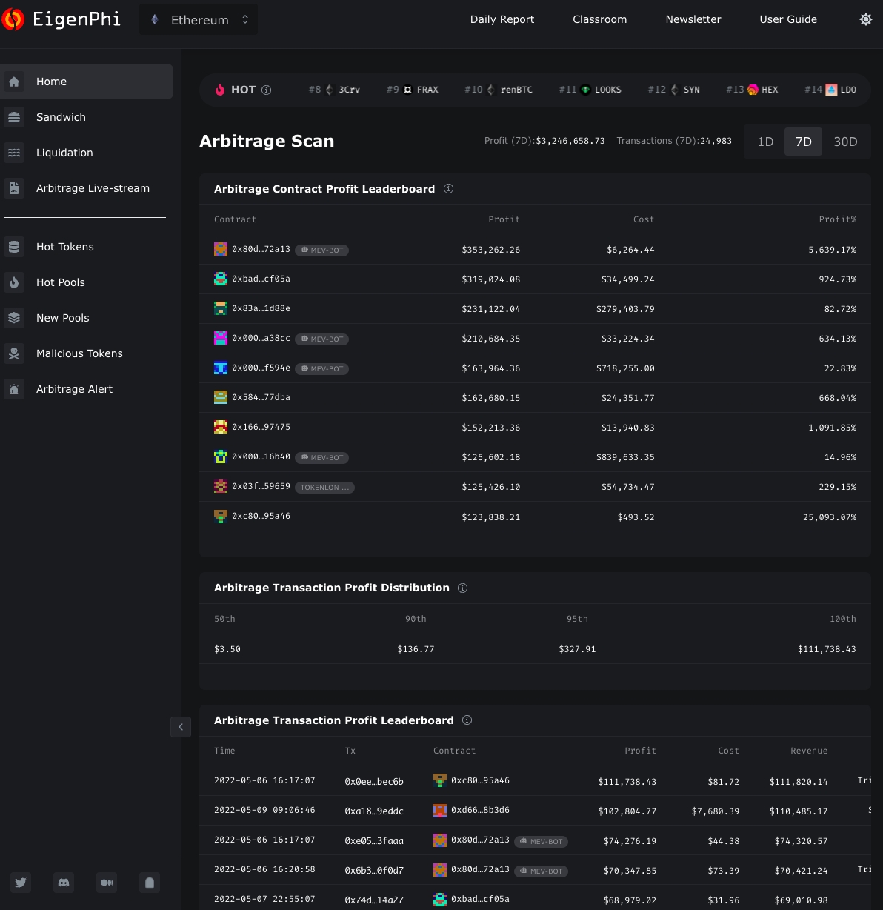This screenshot has width=883, height=910.
Task: Click info icon beside Arbitrage Transaction Profit Distribution
Action: tap(463, 588)
